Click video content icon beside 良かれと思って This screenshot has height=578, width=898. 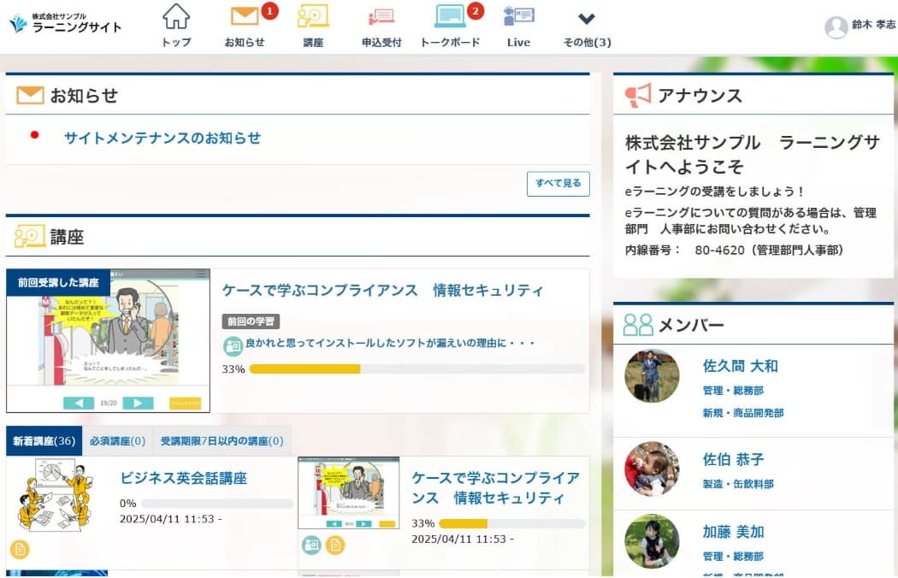[233, 345]
